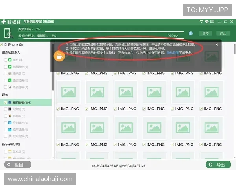
Task: Click the photo grid's right scrollbar
Action: pos(234,49)
